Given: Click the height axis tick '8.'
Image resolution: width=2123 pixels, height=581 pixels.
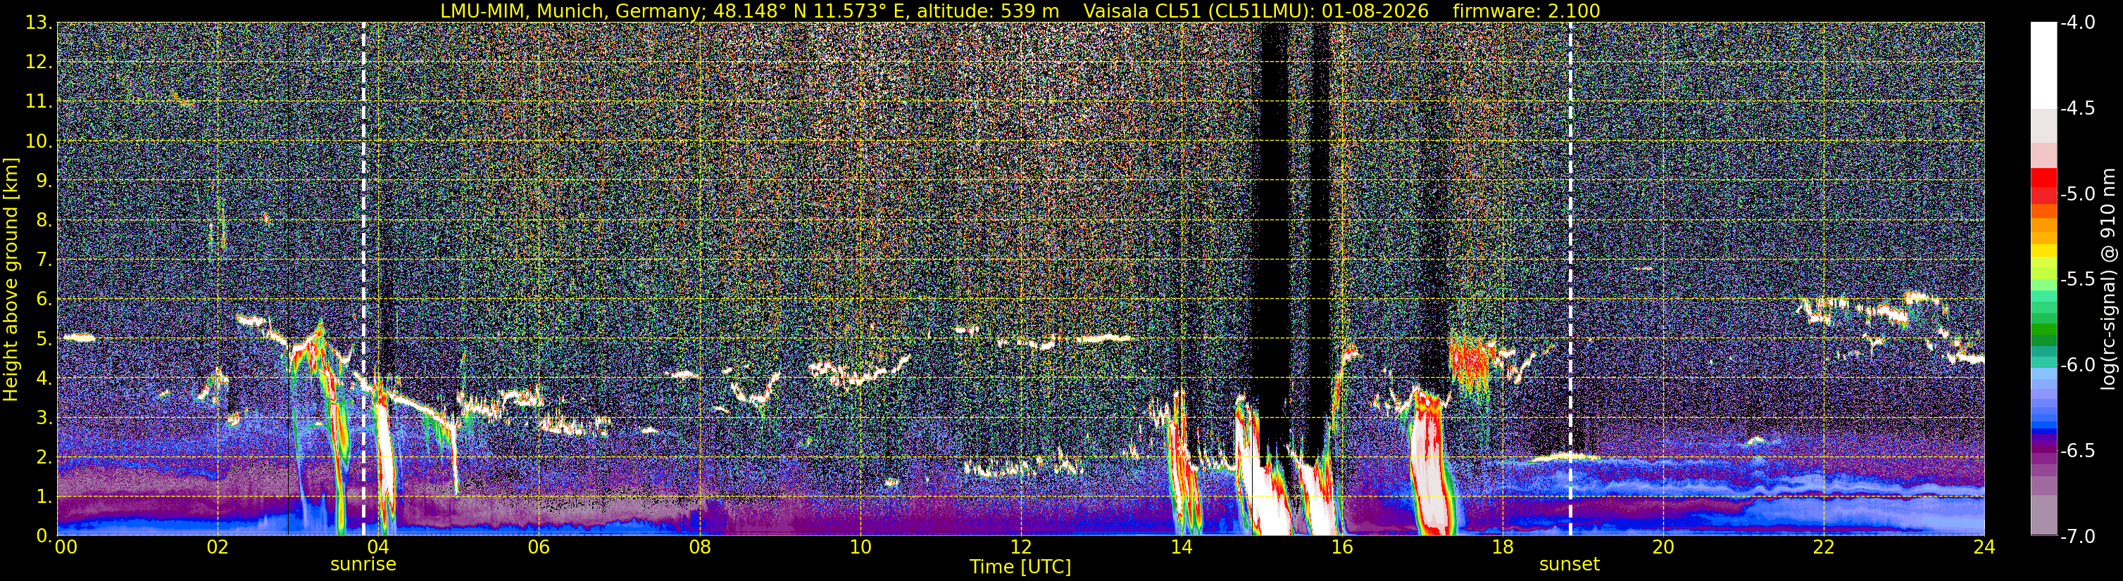Looking at the screenshot, I should 44,221.
